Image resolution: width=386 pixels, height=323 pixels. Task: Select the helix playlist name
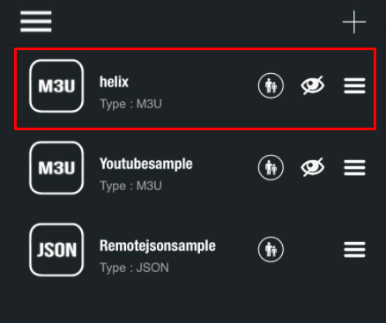(x=114, y=82)
